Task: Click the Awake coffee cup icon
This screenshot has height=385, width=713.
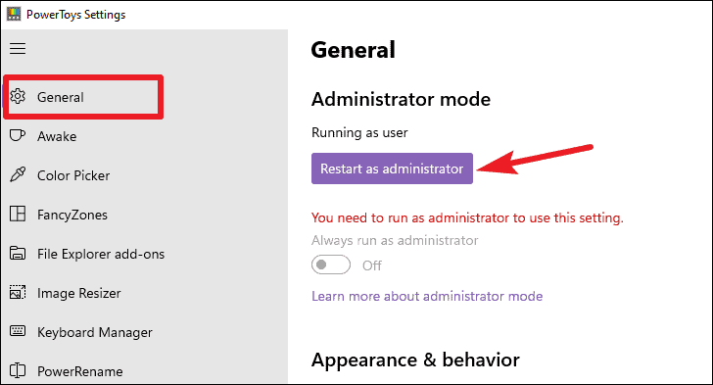Action: [18, 135]
